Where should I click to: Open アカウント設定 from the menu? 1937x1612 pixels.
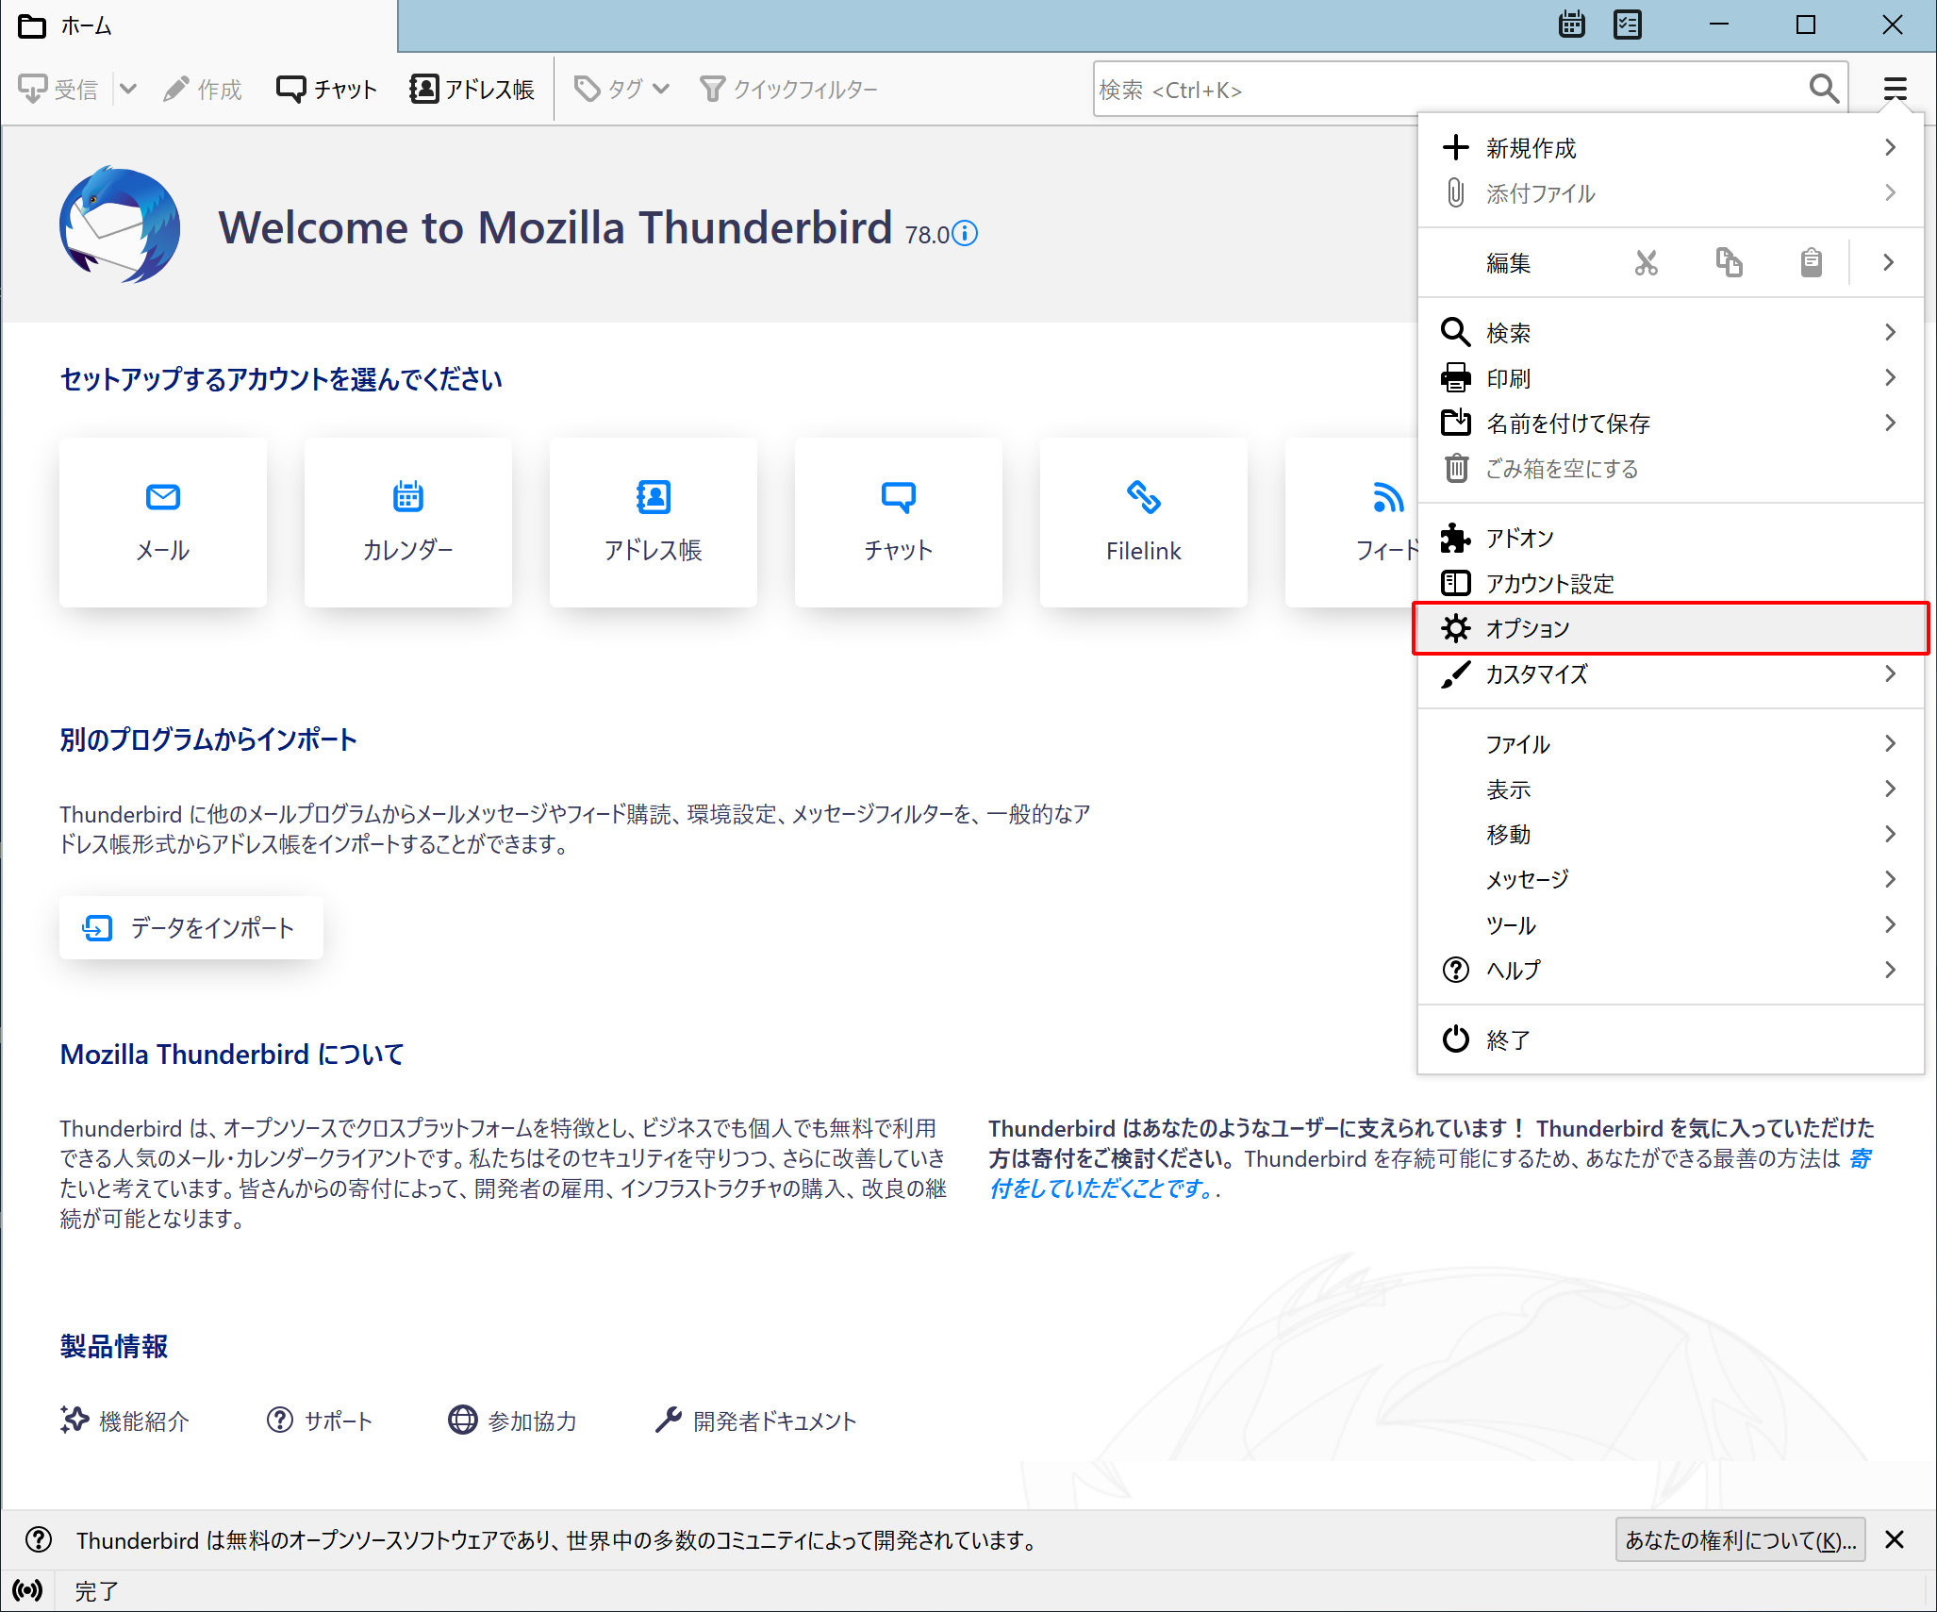[x=1670, y=584]
